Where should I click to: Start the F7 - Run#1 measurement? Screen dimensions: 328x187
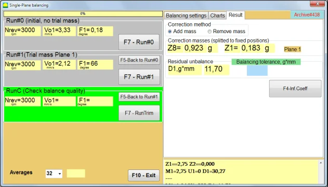pos(139,77)
